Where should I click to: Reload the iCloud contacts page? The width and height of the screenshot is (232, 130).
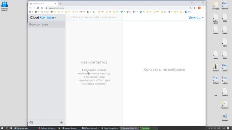pyautogui.click(x=38, y=8)
